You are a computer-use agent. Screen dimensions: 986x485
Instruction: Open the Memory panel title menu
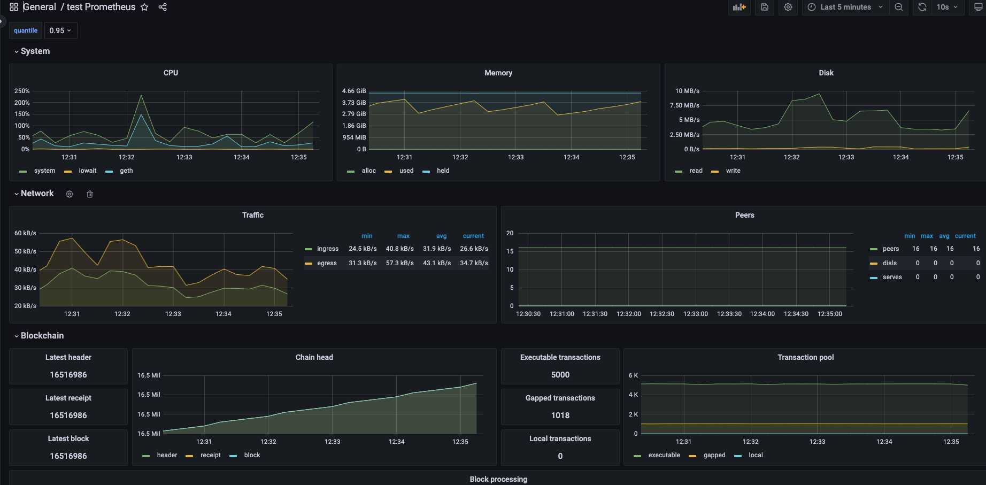pos(498,73)
